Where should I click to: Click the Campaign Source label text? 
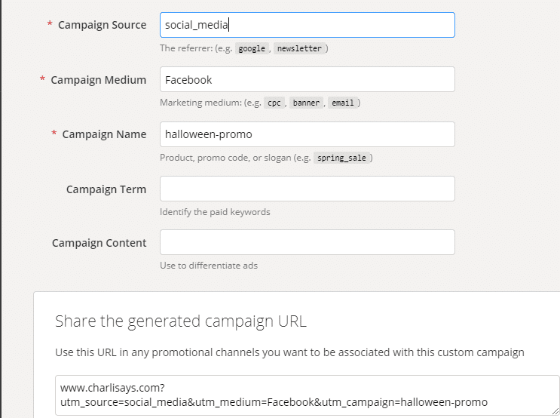point(103,25)
